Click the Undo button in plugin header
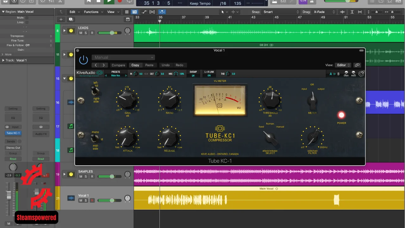Image resolution: width=405 pixels, height=228 pixels. 165,65
